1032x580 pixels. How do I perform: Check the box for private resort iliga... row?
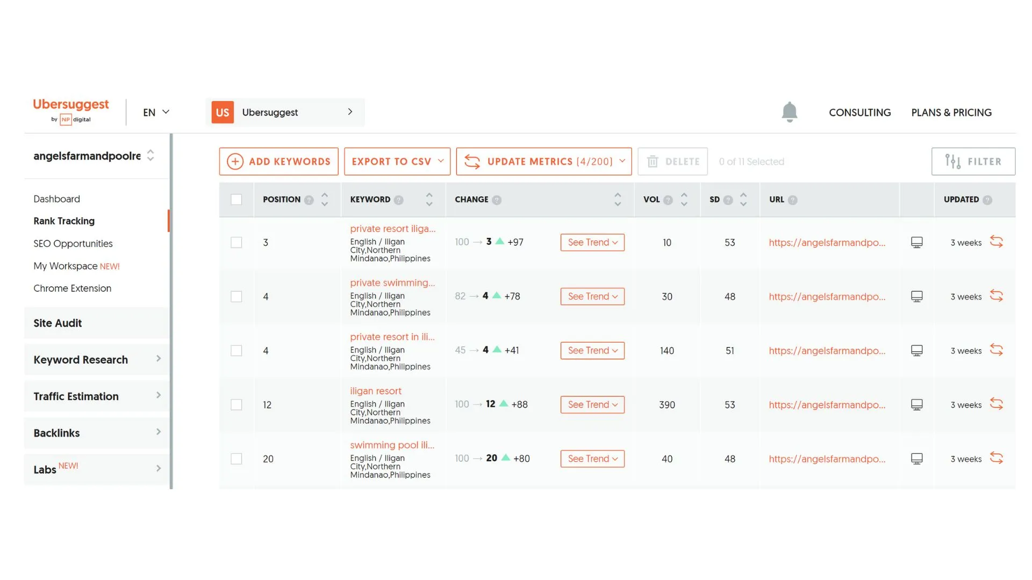point(236,242)
